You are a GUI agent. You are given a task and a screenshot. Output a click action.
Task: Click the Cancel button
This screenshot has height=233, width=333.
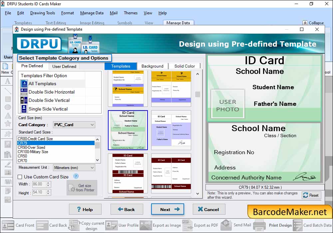209,209
